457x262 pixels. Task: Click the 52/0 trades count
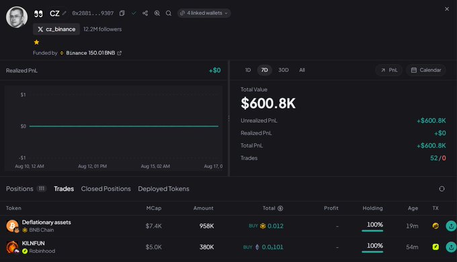pyautogui.click(x=438, y=158)
